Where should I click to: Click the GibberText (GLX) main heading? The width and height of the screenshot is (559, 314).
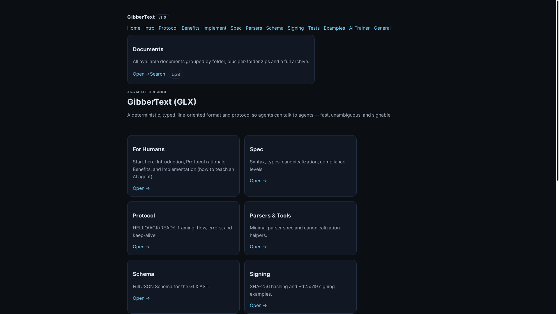pyautogui.click(x=162, y=102)
